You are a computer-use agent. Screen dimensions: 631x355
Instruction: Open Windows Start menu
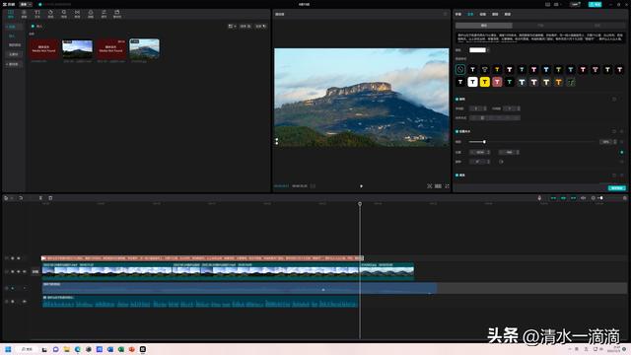click(8, 349)
